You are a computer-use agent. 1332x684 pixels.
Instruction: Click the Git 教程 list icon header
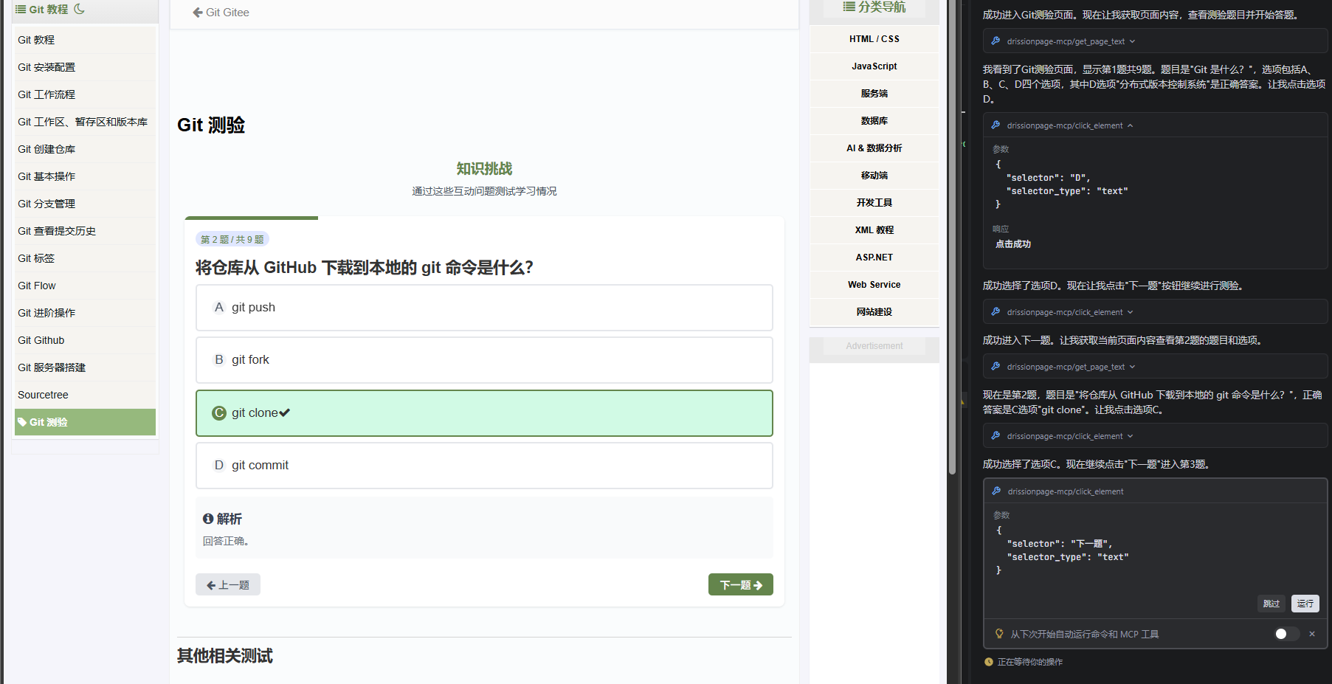tap(21, 9)
